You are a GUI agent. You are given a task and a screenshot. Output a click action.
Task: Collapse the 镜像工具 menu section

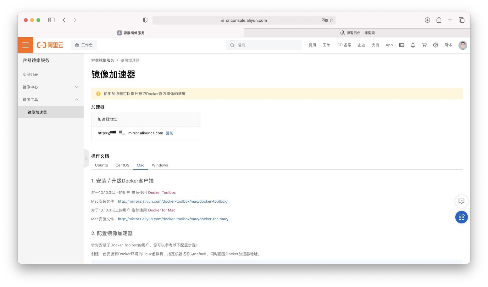51,99
